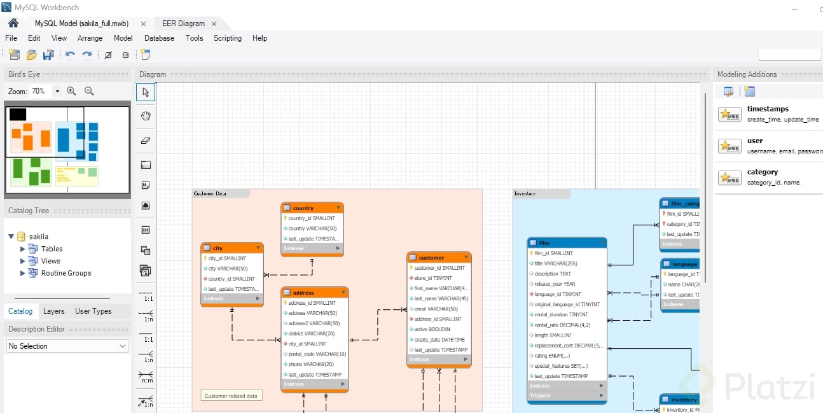Choose the new table tool
This screenshot has height=413, width=823.
[x=145, y=230]
